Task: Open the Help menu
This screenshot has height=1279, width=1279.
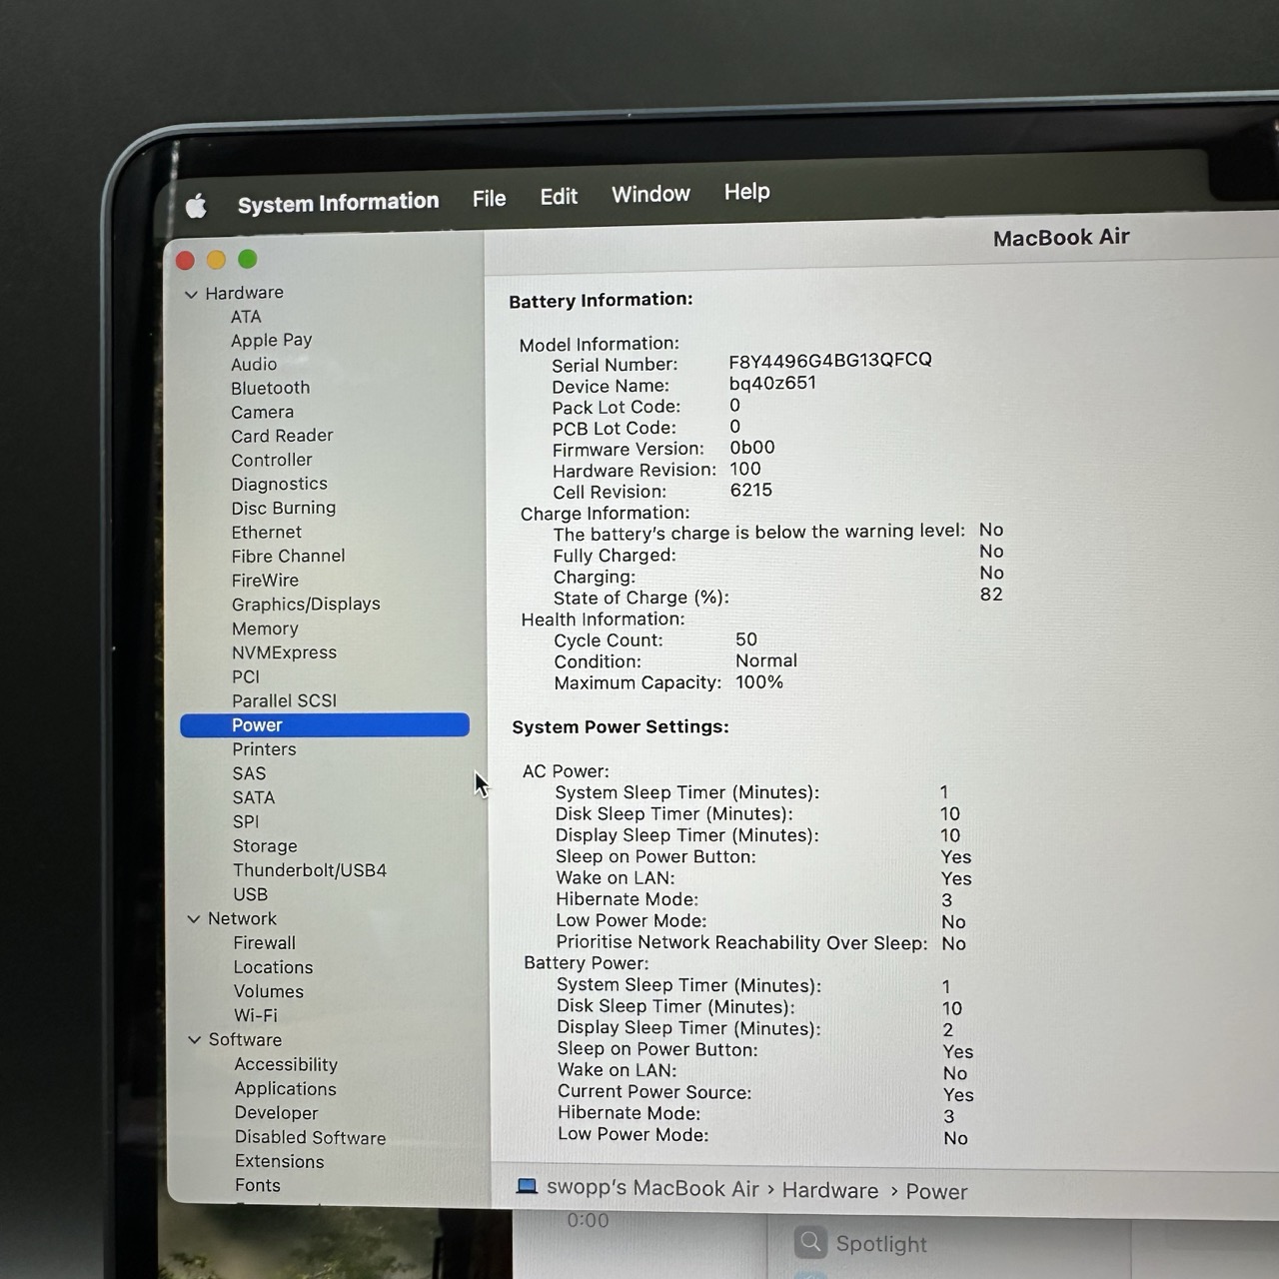Action: tap(746, 191)
